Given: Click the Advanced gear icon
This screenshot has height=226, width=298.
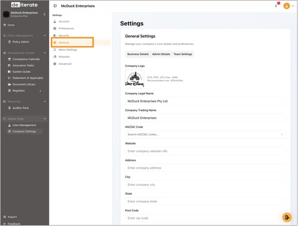Looking at the screenshot, I should pos(55,64).
